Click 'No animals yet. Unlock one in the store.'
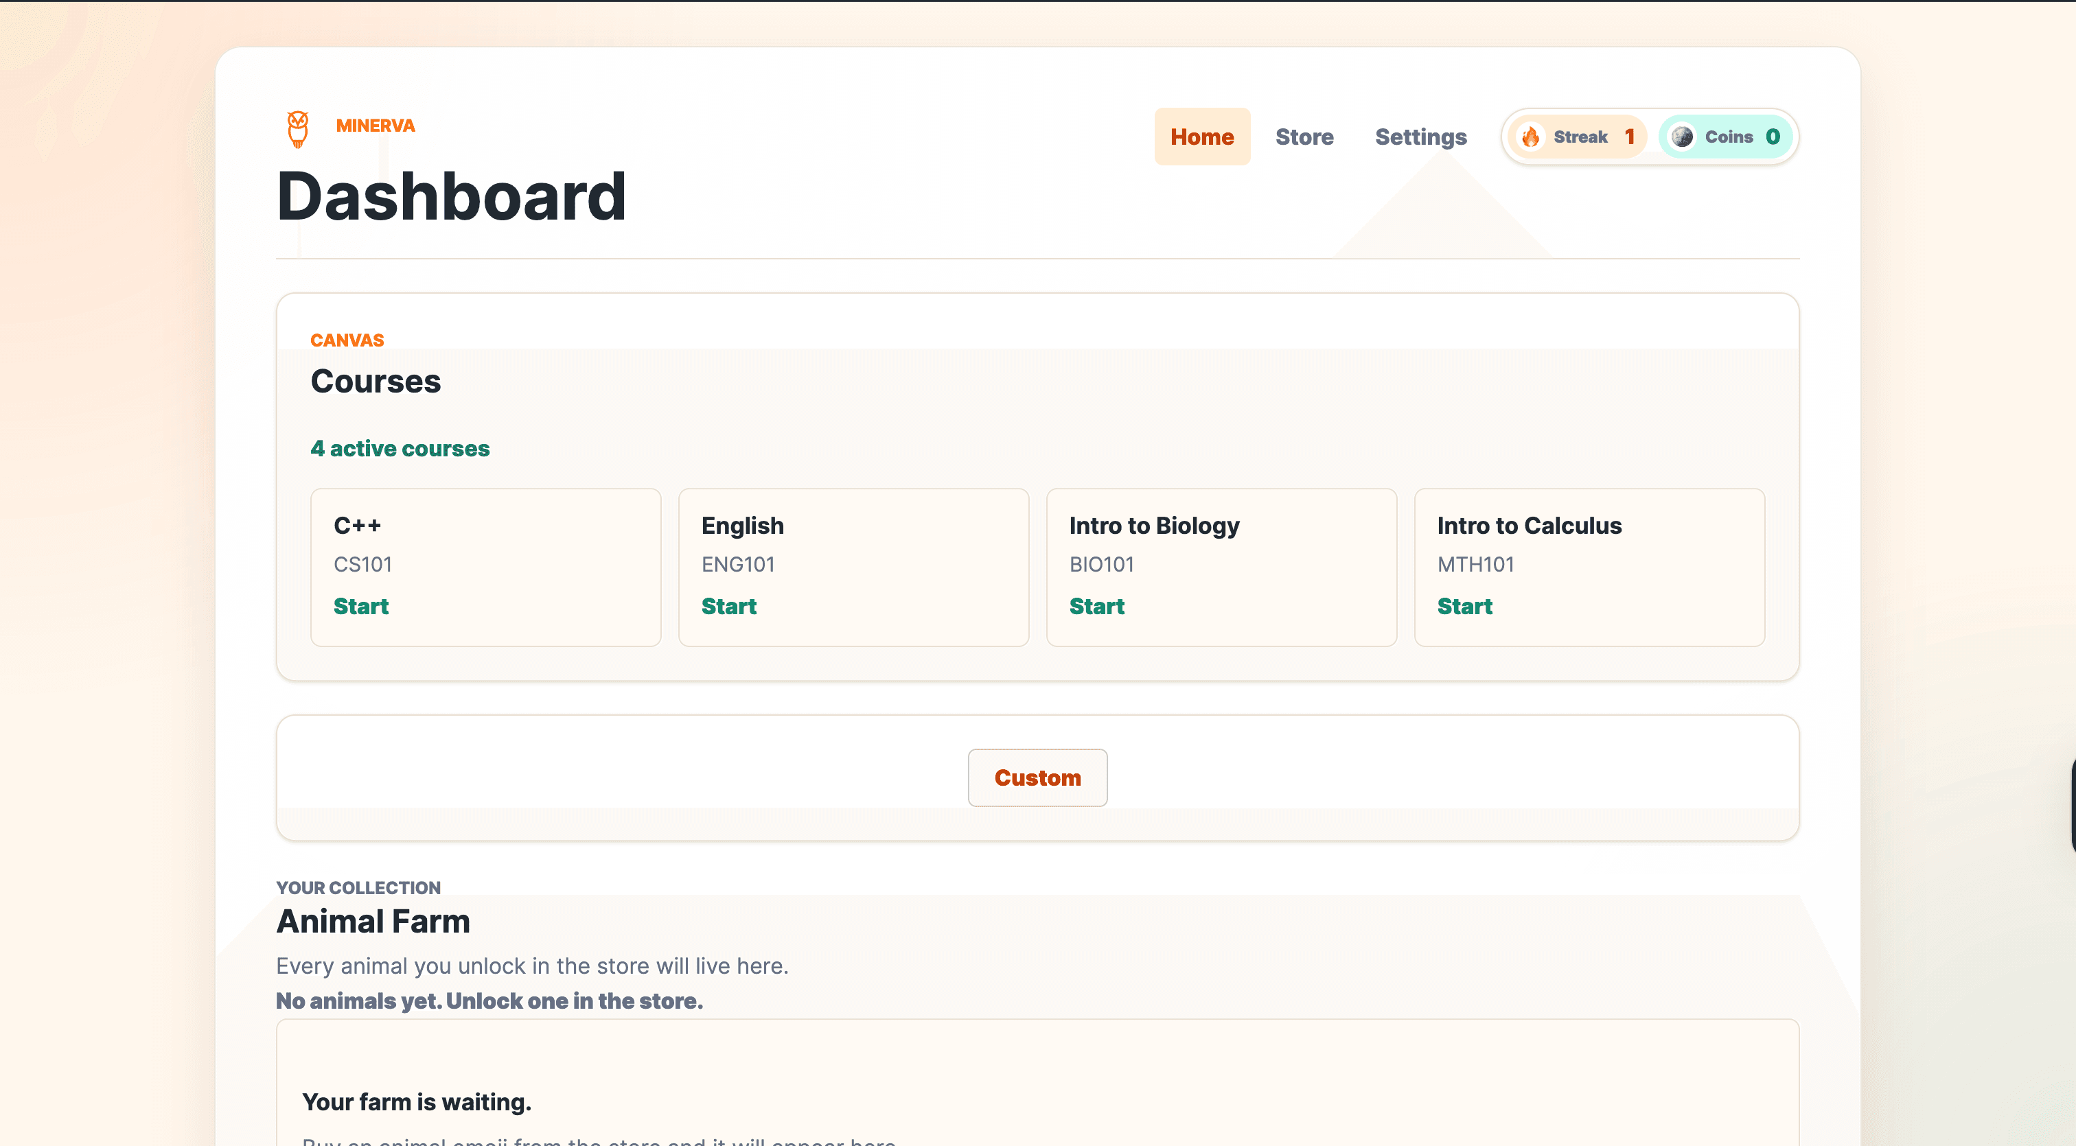 (489, 1001)
